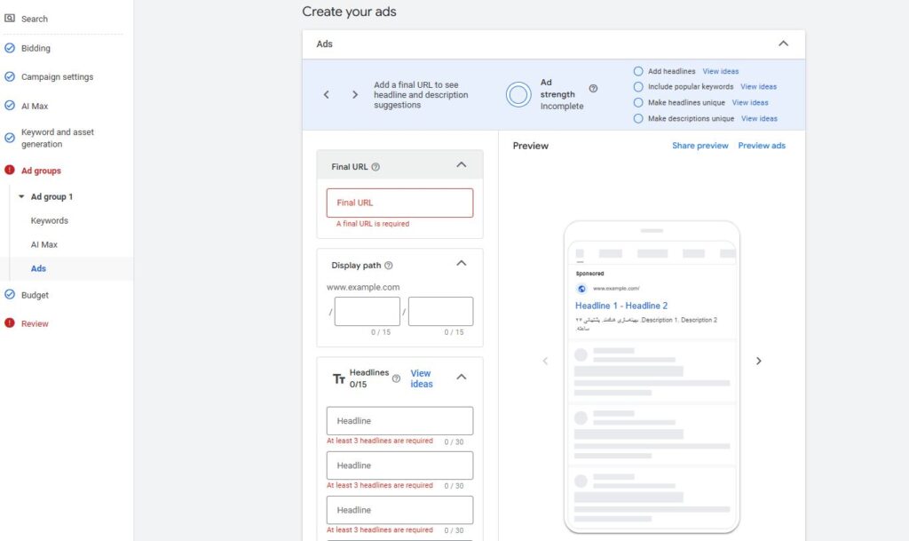
Task: Click the Share preview link
Action: coord(700,146)
